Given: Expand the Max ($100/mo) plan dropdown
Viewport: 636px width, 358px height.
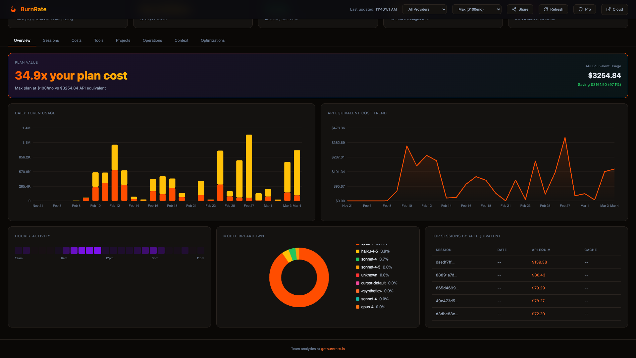Looking at the screenshot, I should [x=476, y=9].
